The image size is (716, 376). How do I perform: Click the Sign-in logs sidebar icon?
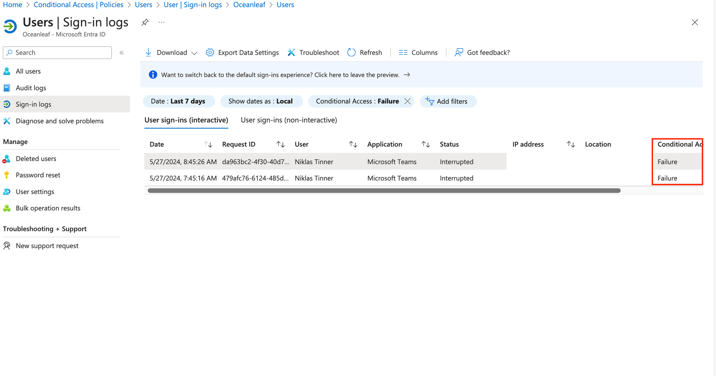click(7, 104)
